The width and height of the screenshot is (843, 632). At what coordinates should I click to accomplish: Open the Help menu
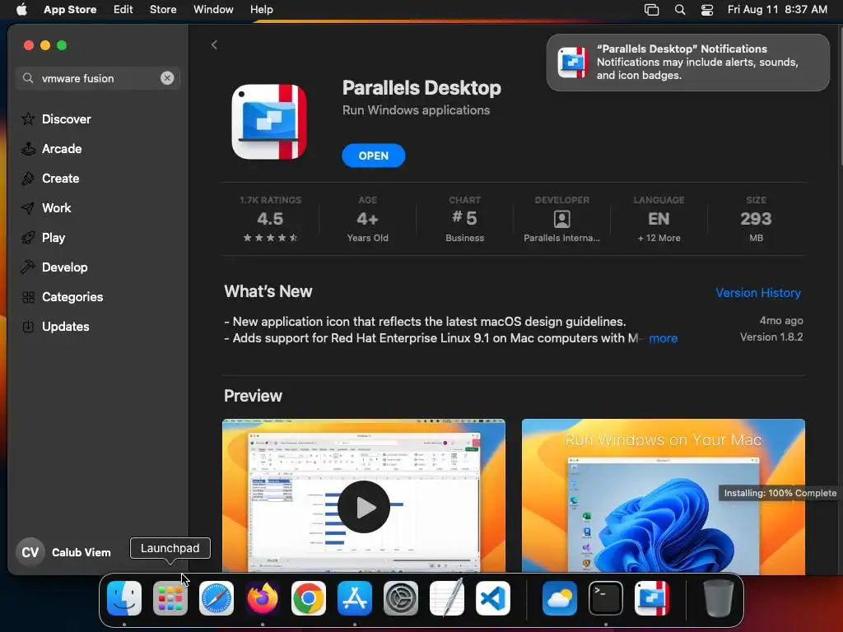coord(261,10)
